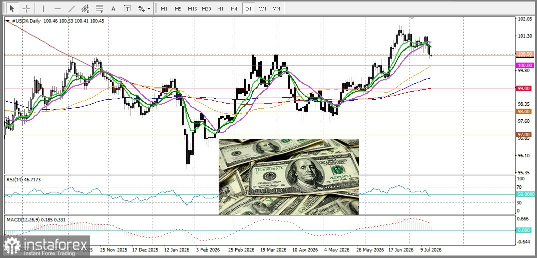Select the trendline drawing tool

pyautogui.click(x=71, y=9)
